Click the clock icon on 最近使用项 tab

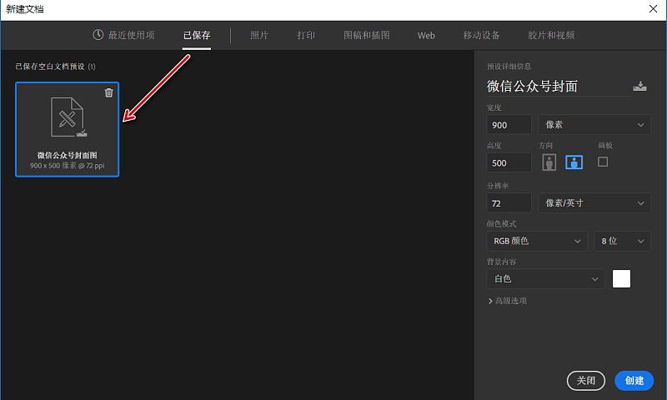pos(98,35)
